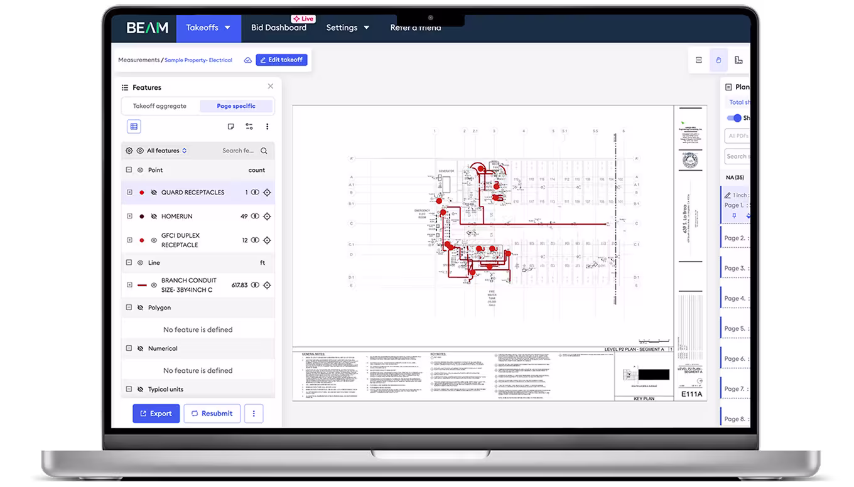Toggle visibility of the Line group
Viewport: 854px width, 487px height.
click(x=140, y=263)
